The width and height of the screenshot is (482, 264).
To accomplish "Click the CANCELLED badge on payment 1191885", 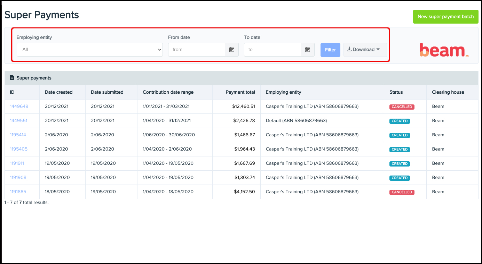I will [x=402, y=192].
